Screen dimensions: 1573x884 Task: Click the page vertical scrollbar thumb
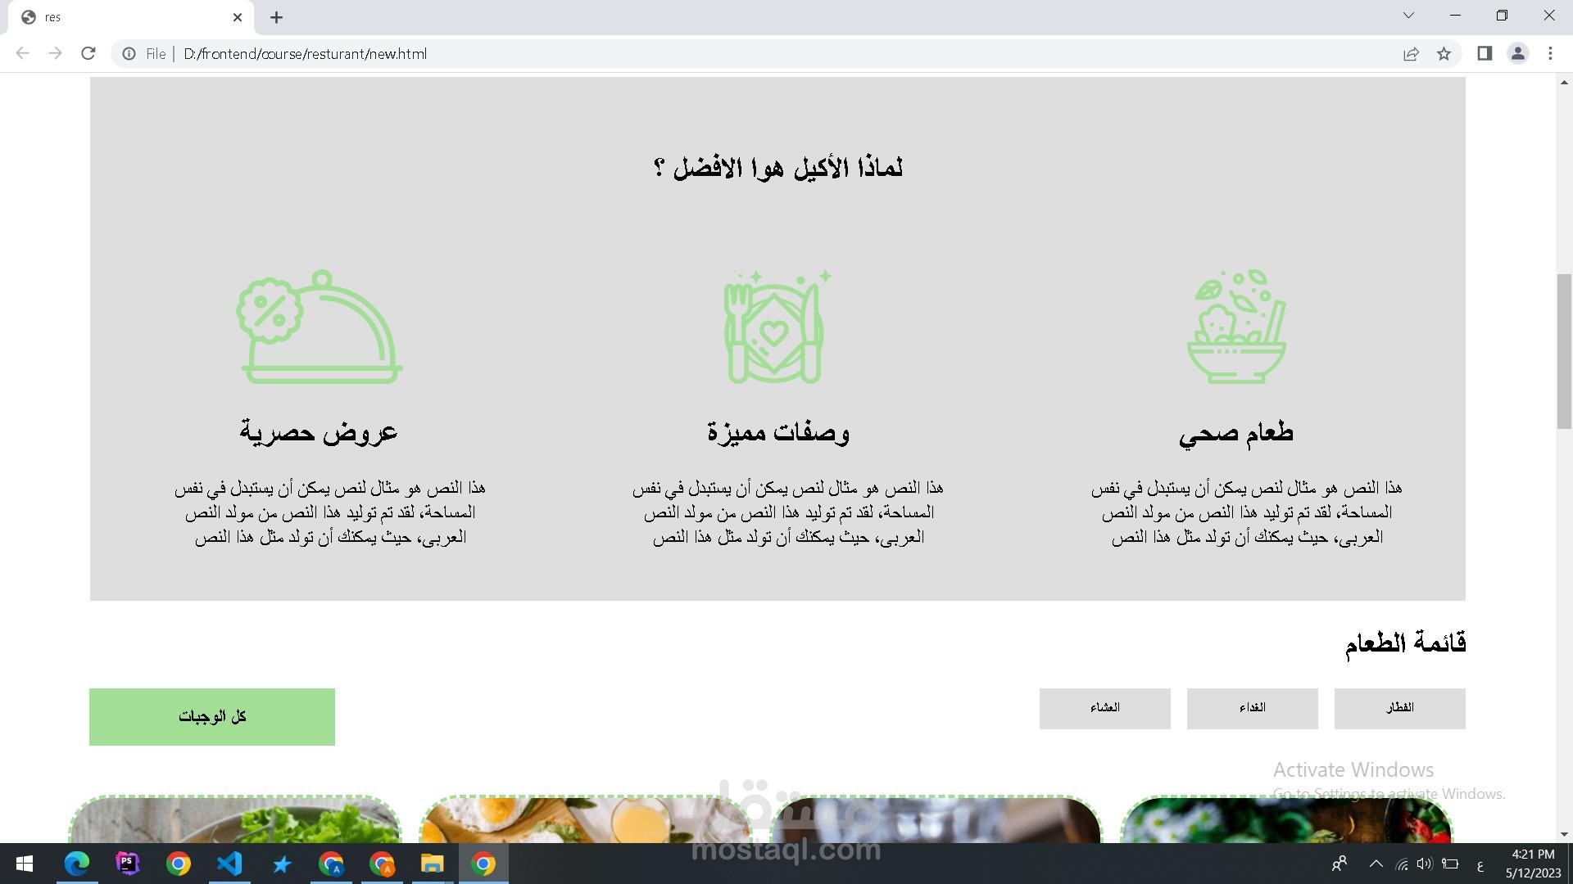click(1564, 352)
